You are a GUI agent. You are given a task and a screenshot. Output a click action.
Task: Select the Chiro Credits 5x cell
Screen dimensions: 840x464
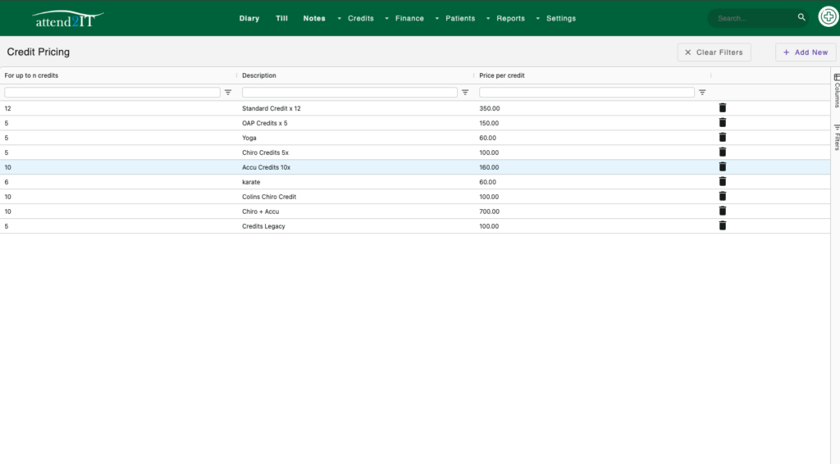tap(265, 152)
